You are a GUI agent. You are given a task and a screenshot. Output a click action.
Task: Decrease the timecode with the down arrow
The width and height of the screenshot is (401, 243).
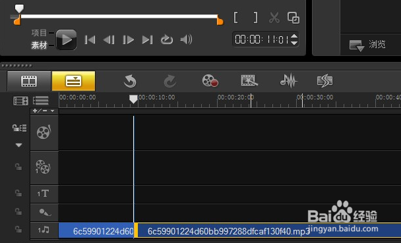point(294,43)
